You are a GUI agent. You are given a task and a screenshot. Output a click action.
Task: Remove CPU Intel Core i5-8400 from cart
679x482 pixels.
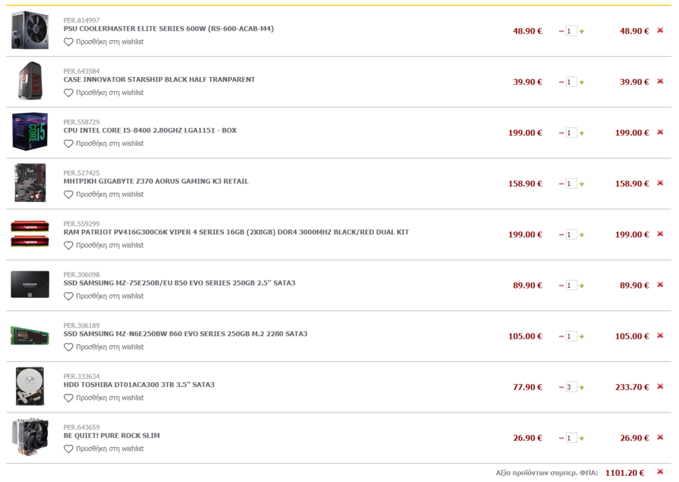point(660,132)
